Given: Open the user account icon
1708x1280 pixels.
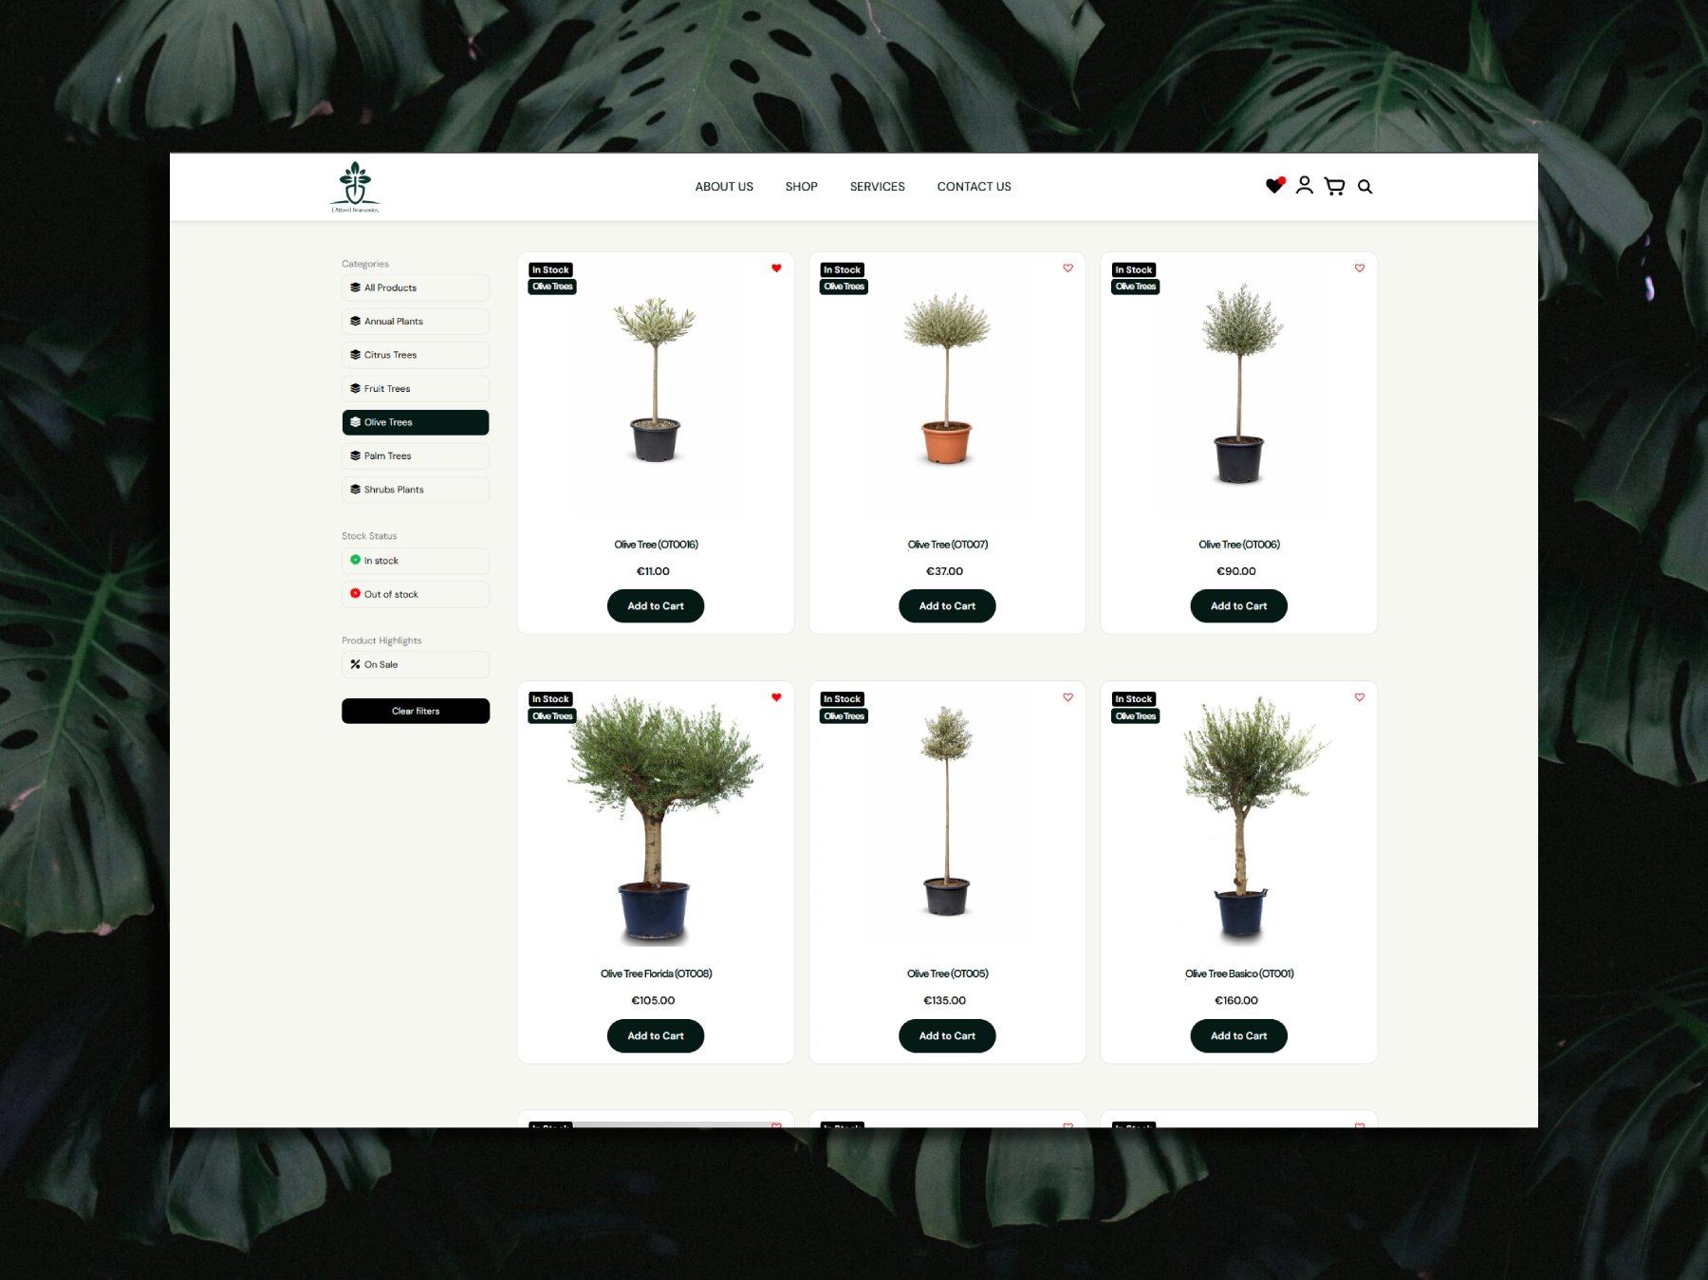Looking at the screenshot, I should point(1305,185).
